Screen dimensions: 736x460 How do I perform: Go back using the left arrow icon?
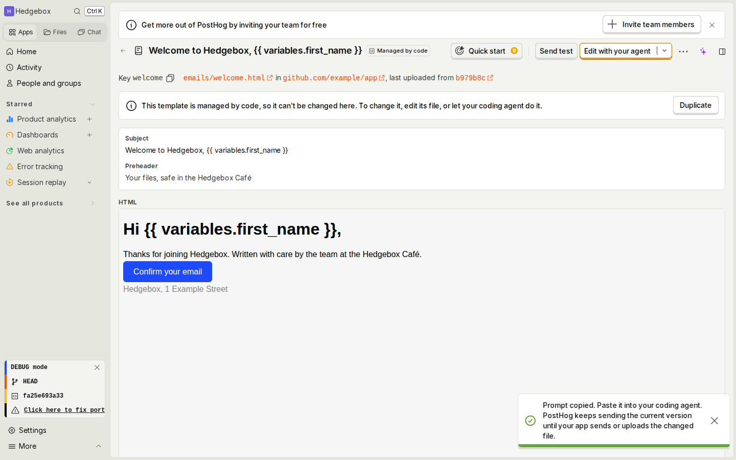[123, 51]
